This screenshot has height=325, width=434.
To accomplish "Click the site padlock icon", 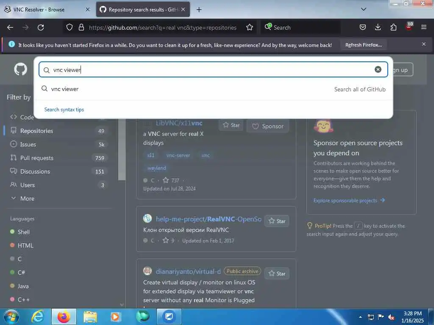I will tap(81, 27).
